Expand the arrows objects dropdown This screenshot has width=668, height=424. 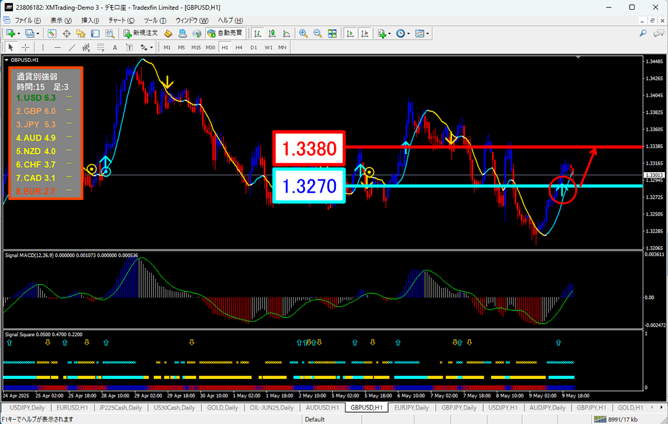click(x=152, y=47)
